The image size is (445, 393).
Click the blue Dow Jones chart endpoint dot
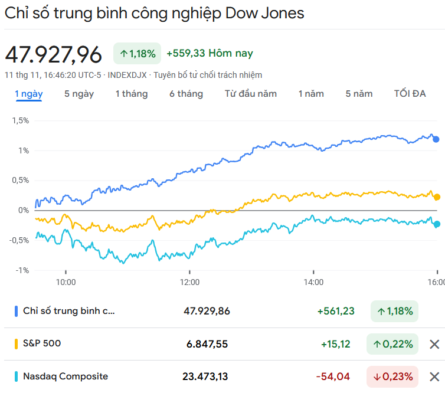pyautogui.click(x=436, y=139)
